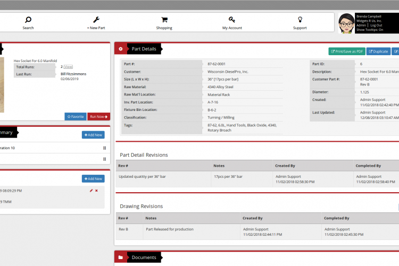Screen dimensions: 399x266
Task: Click the wrench icon for New Part
Action: click(96, 20)
